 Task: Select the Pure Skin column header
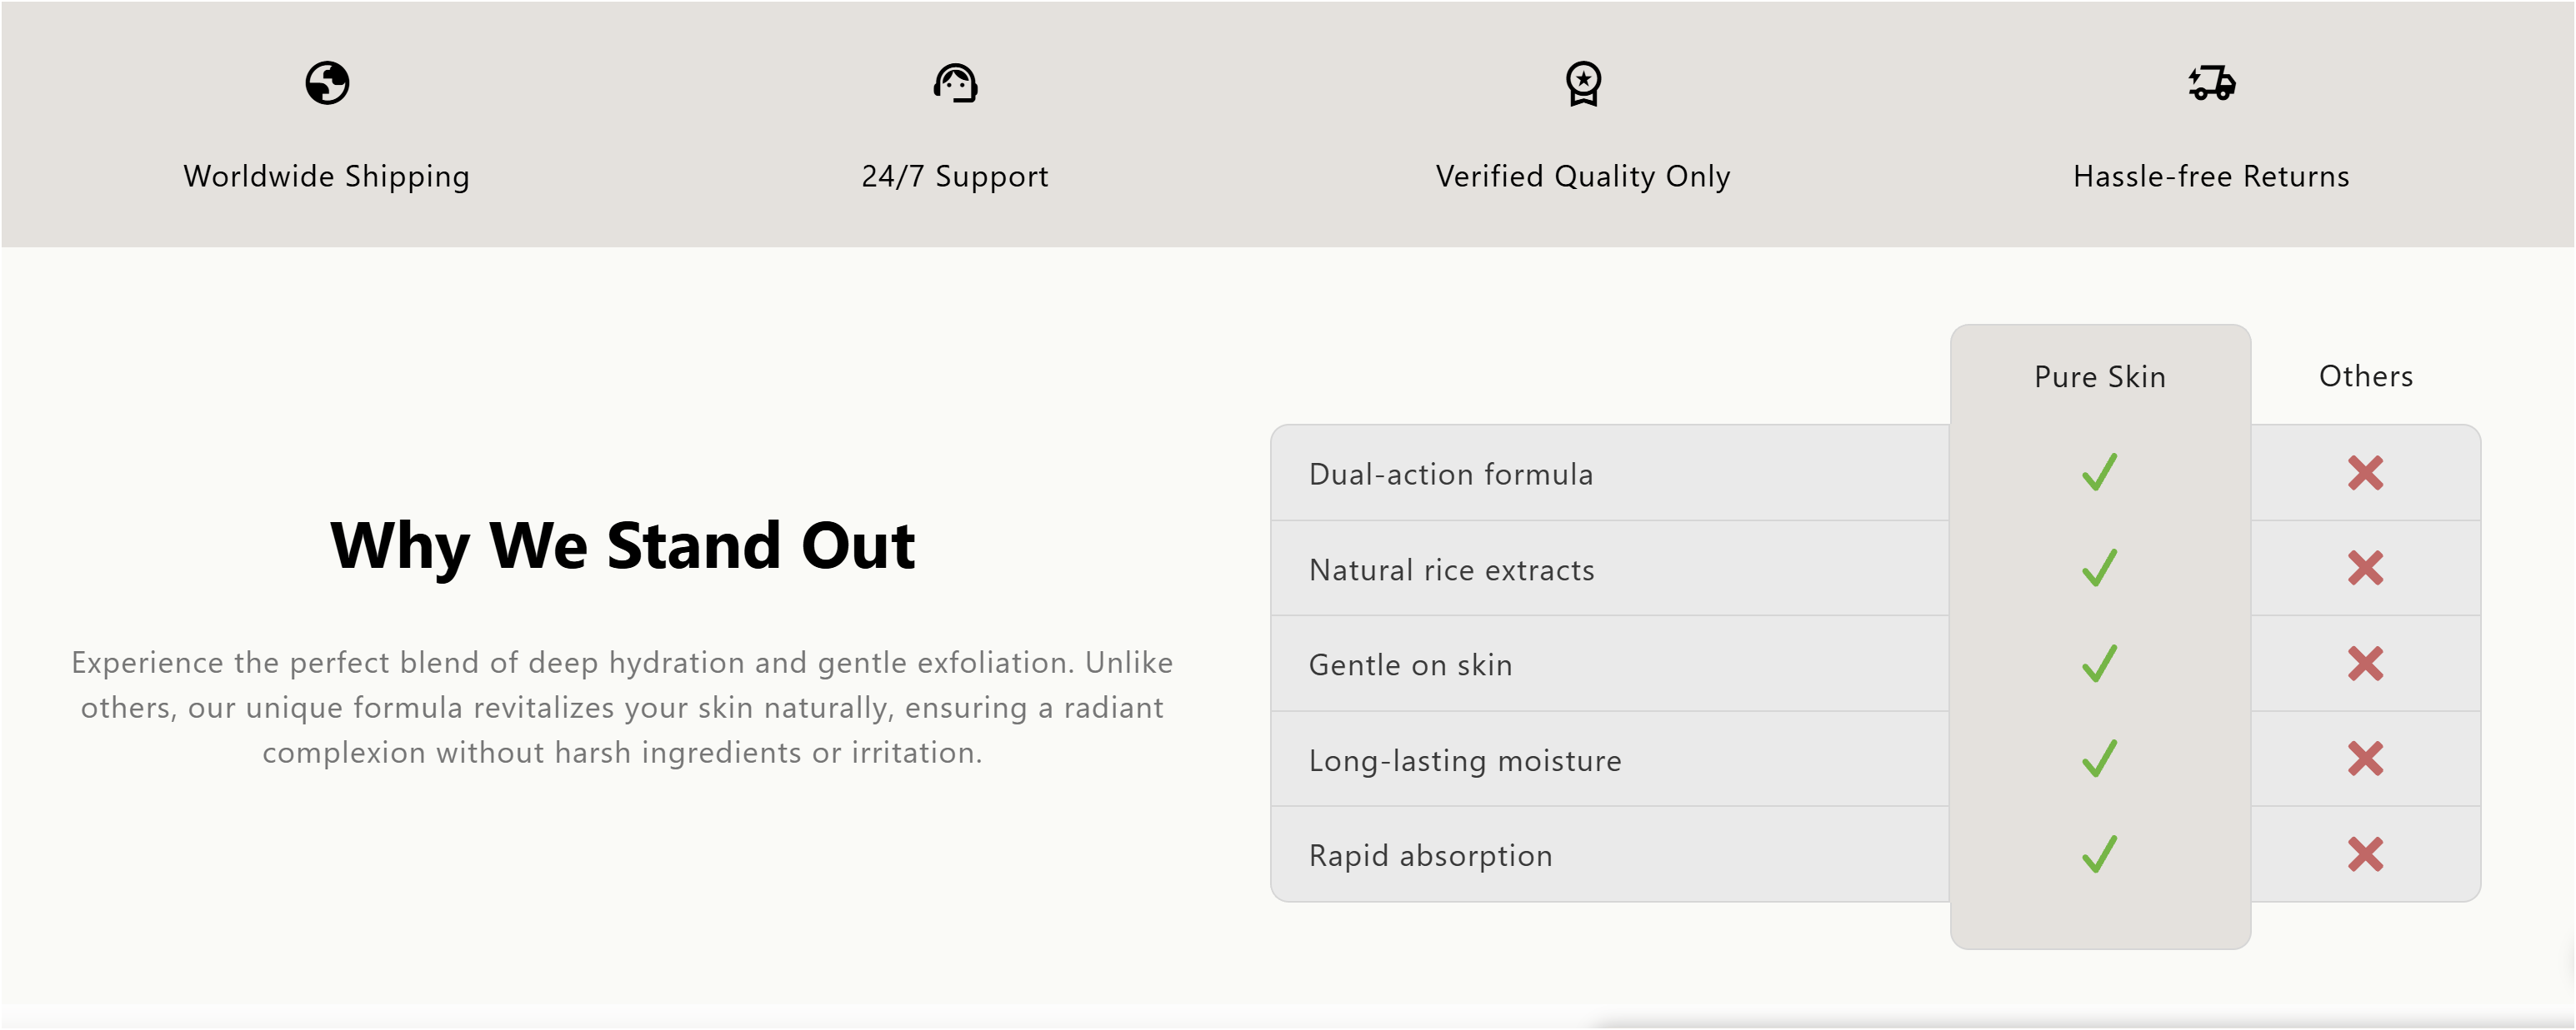click(x=2099, y=376)
